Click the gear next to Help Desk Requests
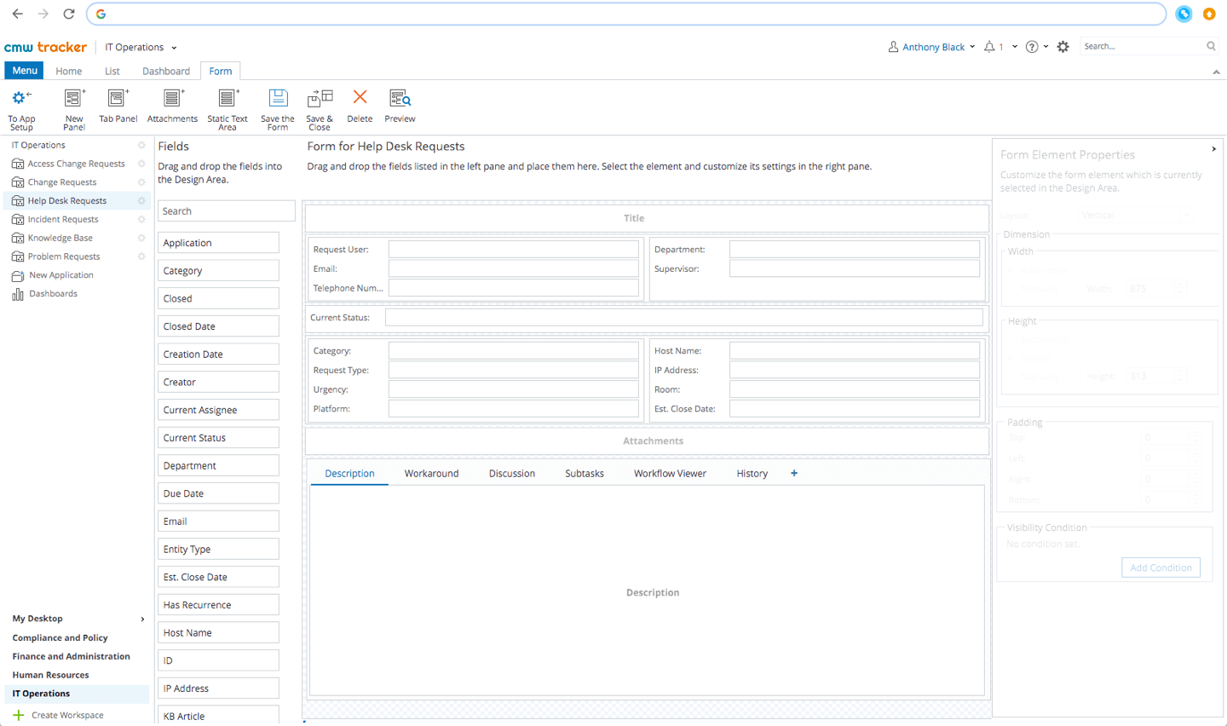 click(141, 201)
